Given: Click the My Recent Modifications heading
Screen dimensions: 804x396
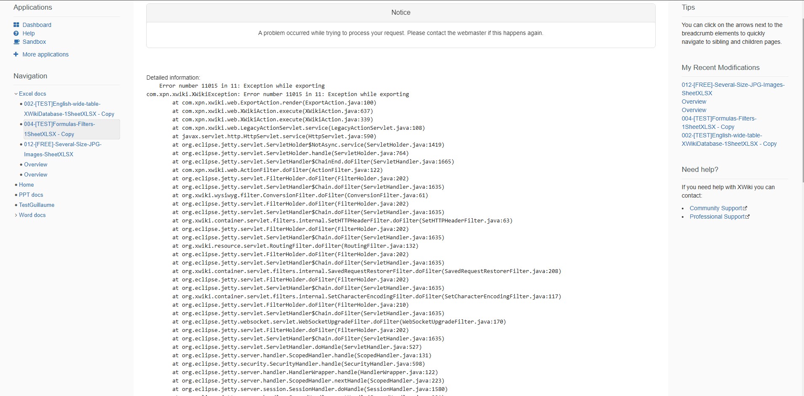Looking at the screenshot, I should tap(721, 68).
